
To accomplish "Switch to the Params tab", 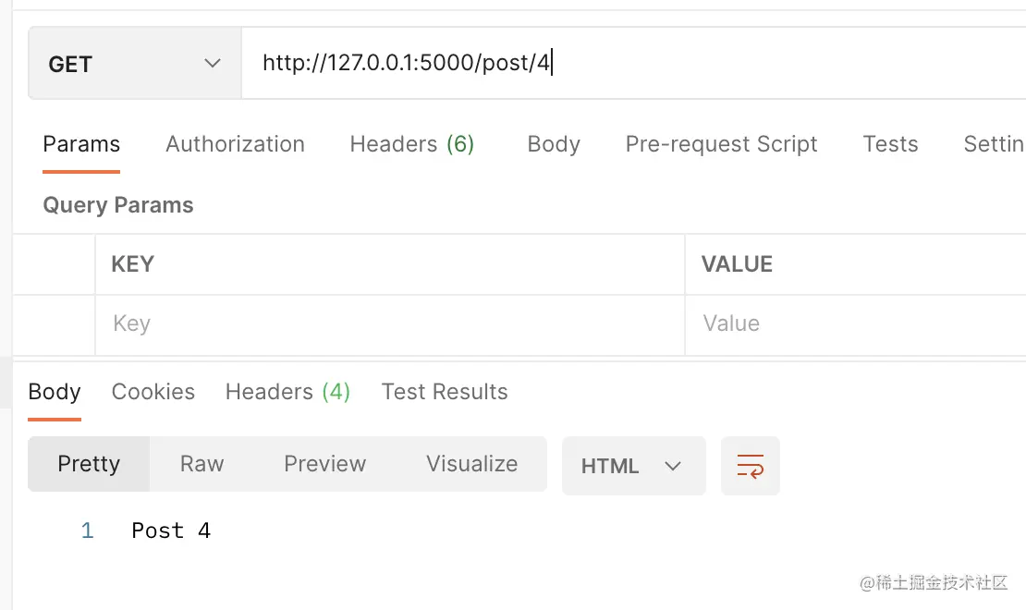I will (81, 144).
